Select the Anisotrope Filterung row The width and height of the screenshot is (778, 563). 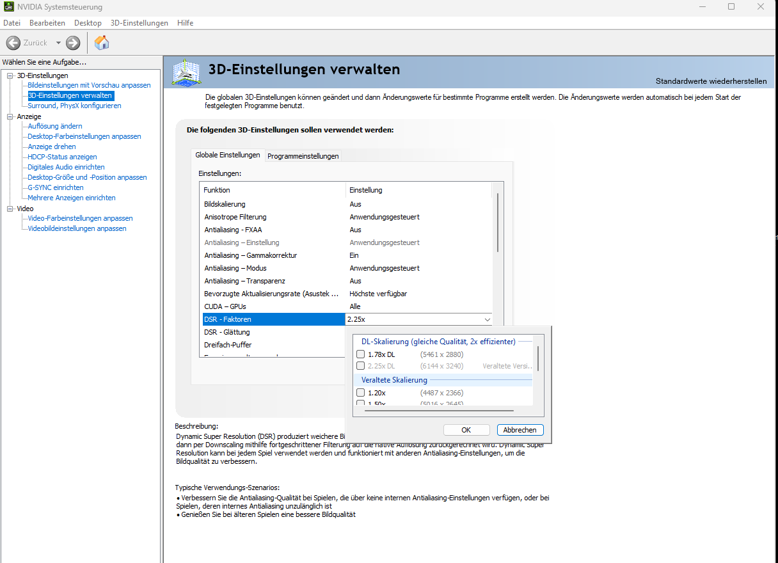[x=347, y=217]
